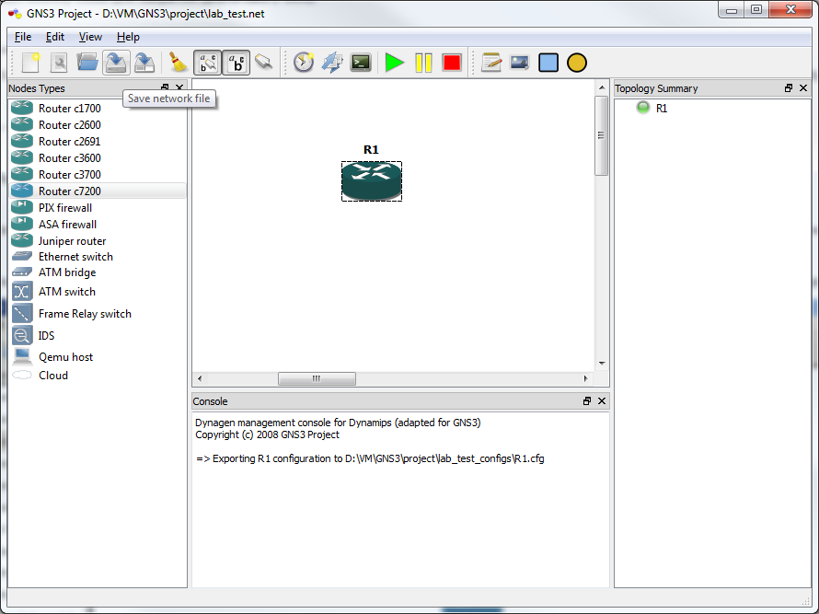Select Juniper router node type
The image size is (819, 614).
pos(98,241)
